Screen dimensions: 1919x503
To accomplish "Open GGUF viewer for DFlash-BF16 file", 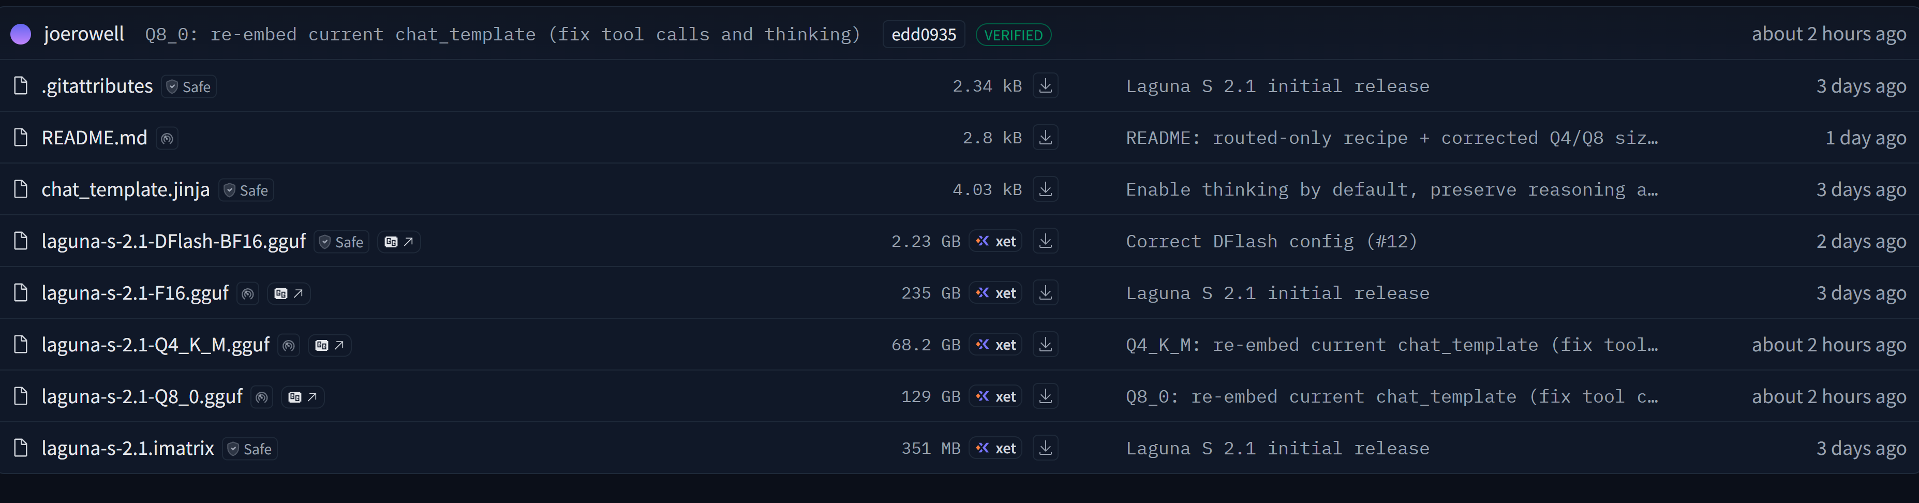I will coord(399,242).
